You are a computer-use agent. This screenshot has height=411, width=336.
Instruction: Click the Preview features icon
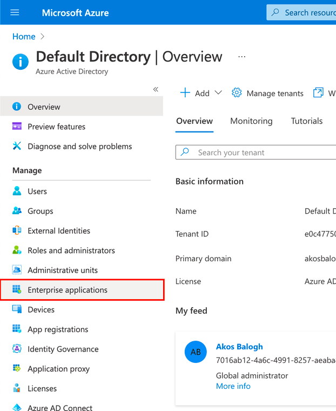pos(17,126)
